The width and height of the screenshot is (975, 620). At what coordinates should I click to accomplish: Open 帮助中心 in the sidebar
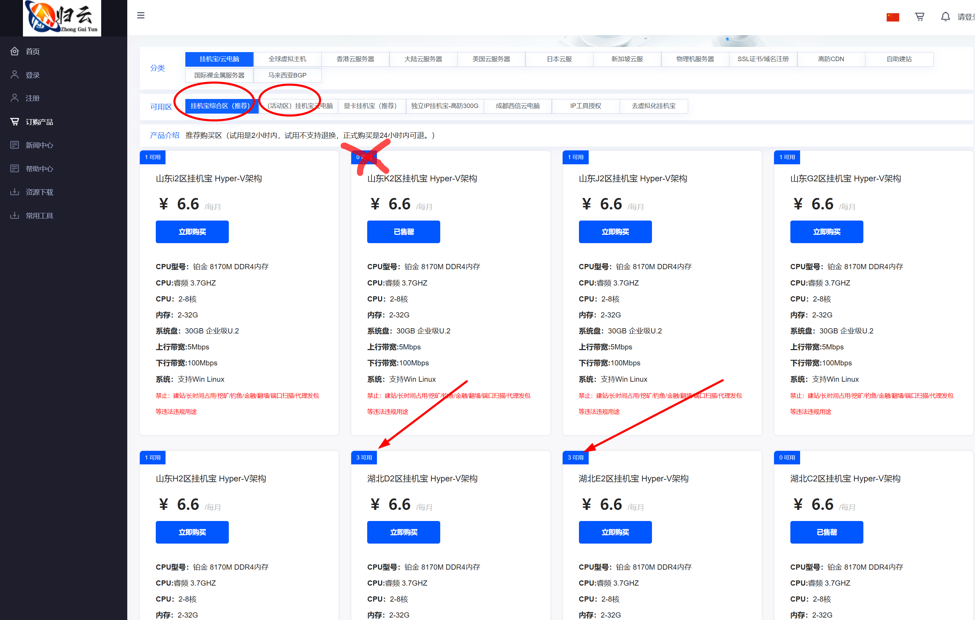39,169
